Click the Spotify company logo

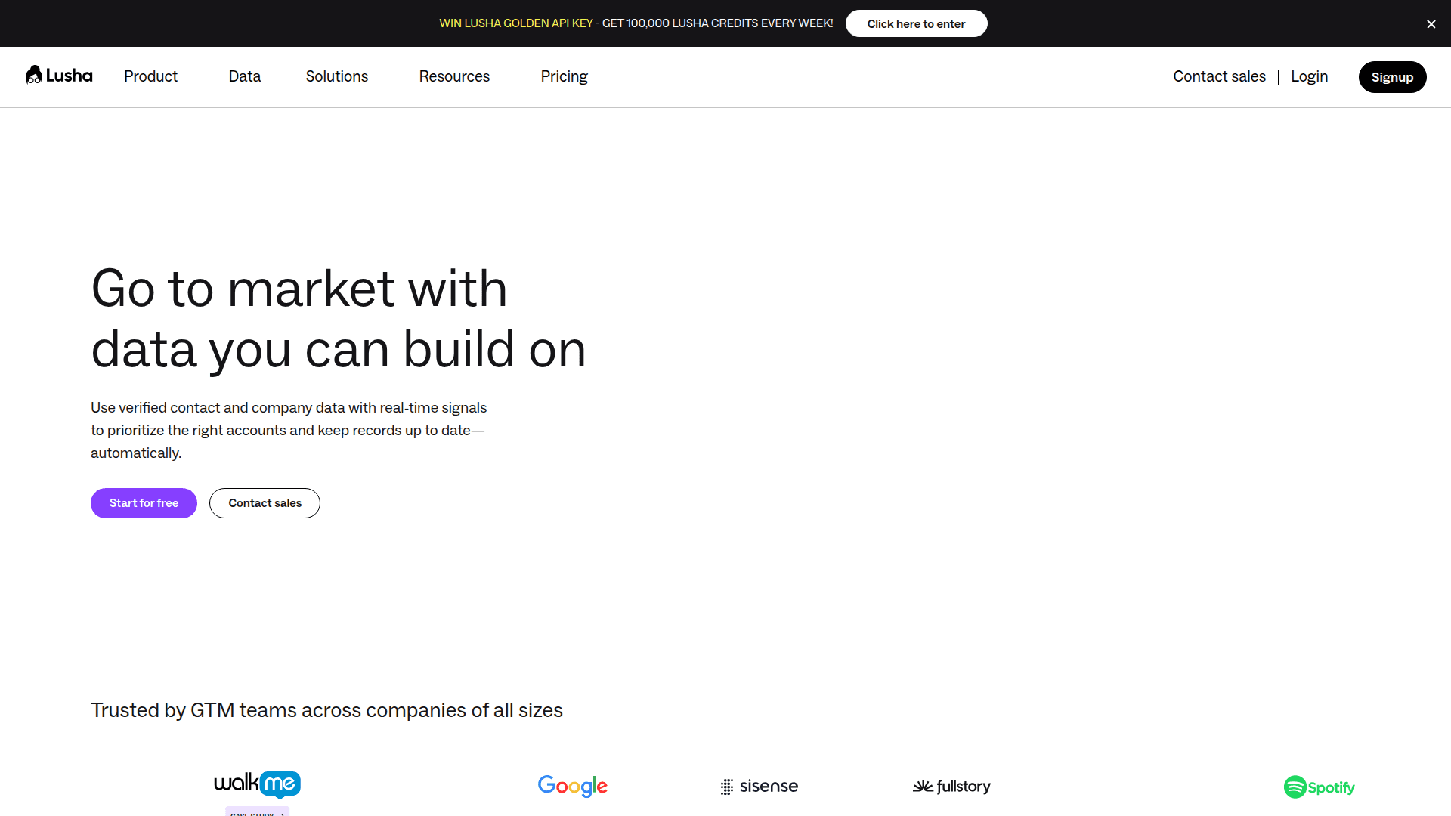pyautogui.click(x=1319, y=787)
